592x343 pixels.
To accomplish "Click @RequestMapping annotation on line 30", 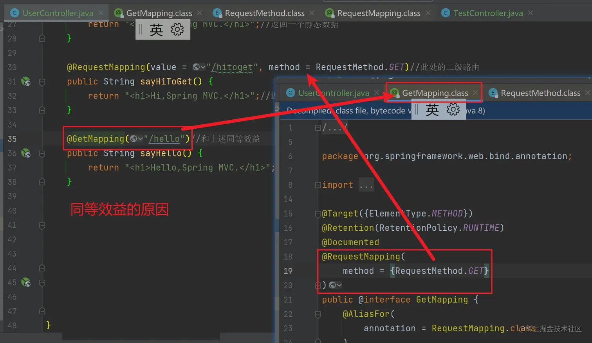I will point(106,67).
